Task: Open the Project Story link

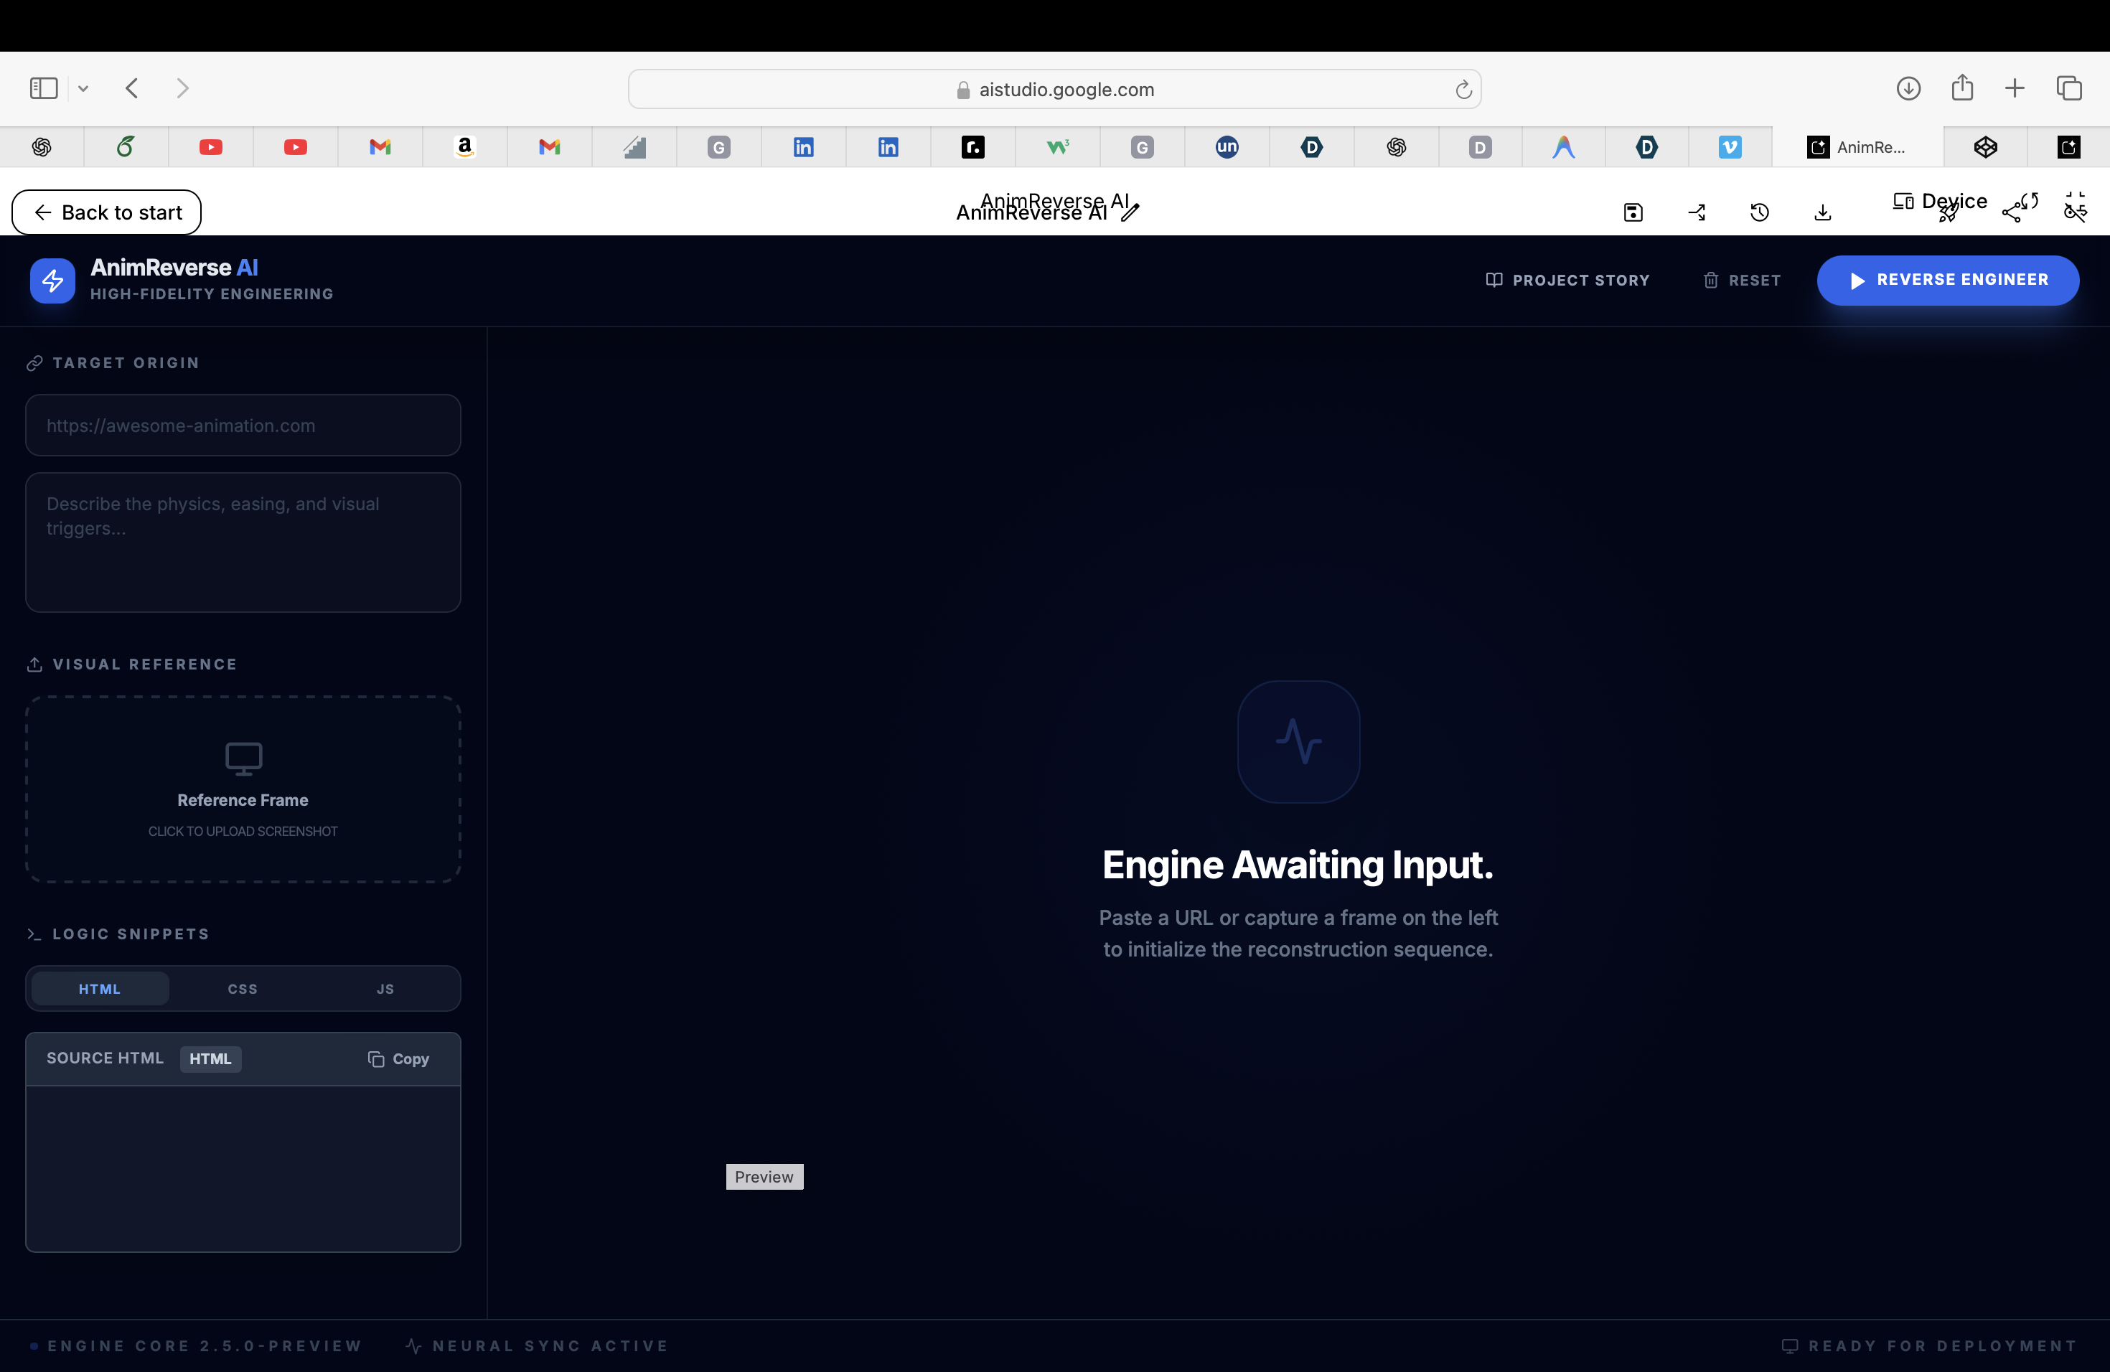Action: pyautogui.click(x=1567, y=280)
